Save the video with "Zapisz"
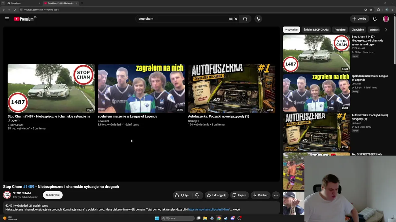 (239, 195)
